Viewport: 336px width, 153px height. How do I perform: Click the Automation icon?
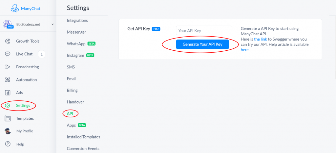pyautogui.click(x=8, y=80)
